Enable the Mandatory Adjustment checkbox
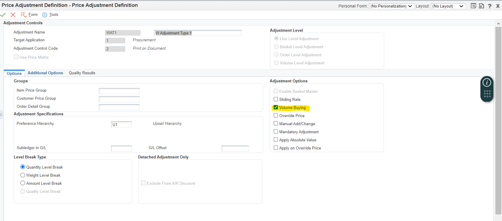The width and height of the screenshot is (502, 221). point(276,131)
